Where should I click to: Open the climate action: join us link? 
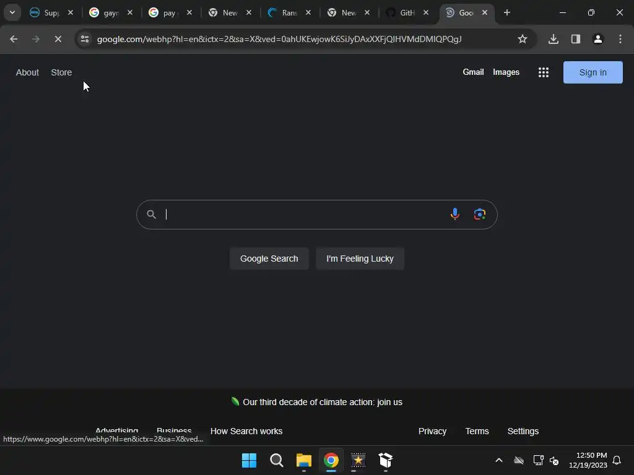(322, 402)
